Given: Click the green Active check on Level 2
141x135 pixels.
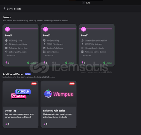Looking at the screenshot, I should 66,63.
